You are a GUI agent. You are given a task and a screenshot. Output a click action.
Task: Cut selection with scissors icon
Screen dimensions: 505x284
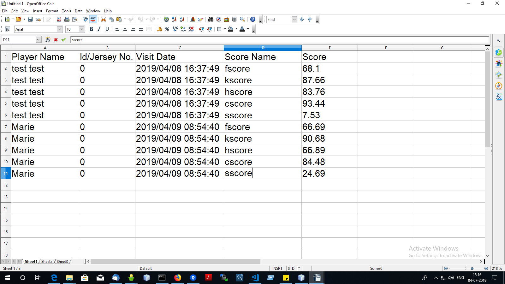point(103,19)
